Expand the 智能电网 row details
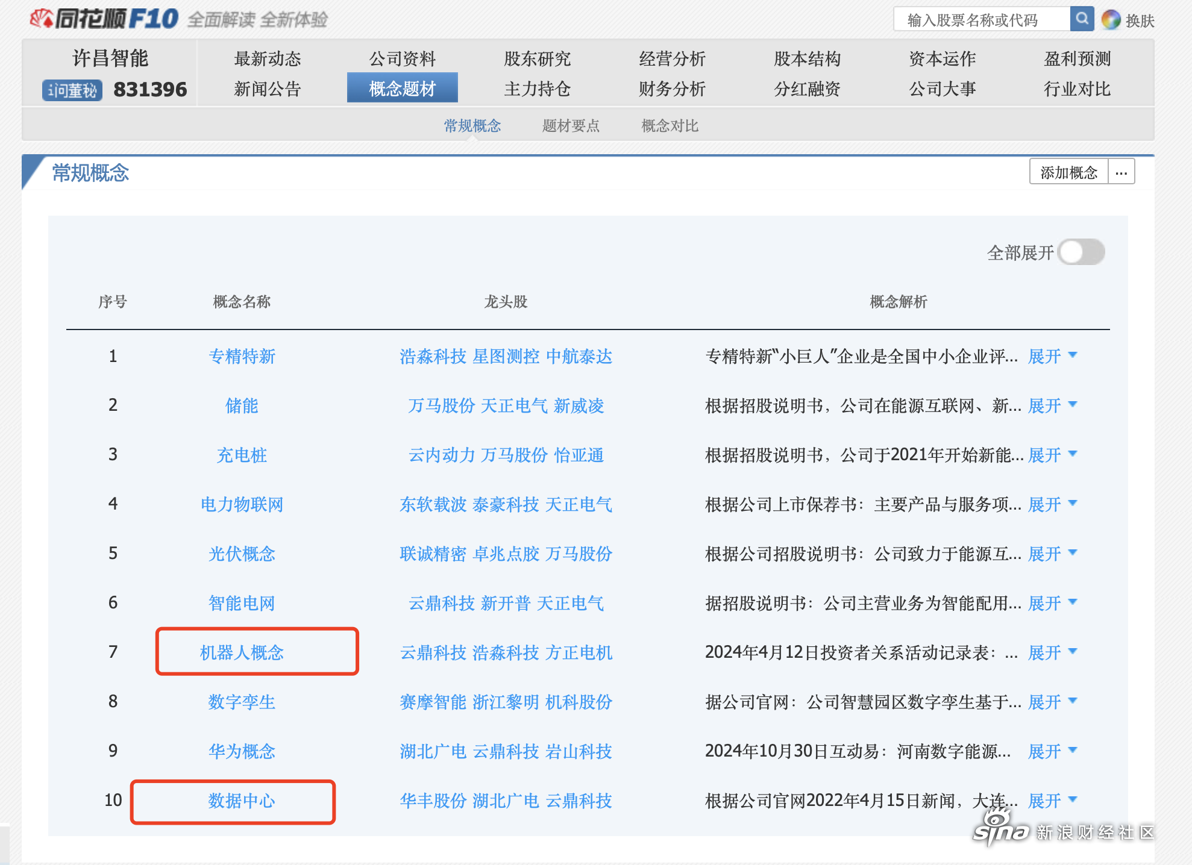This screenshot has width=1192, height=865. (x=1052, y=604)
